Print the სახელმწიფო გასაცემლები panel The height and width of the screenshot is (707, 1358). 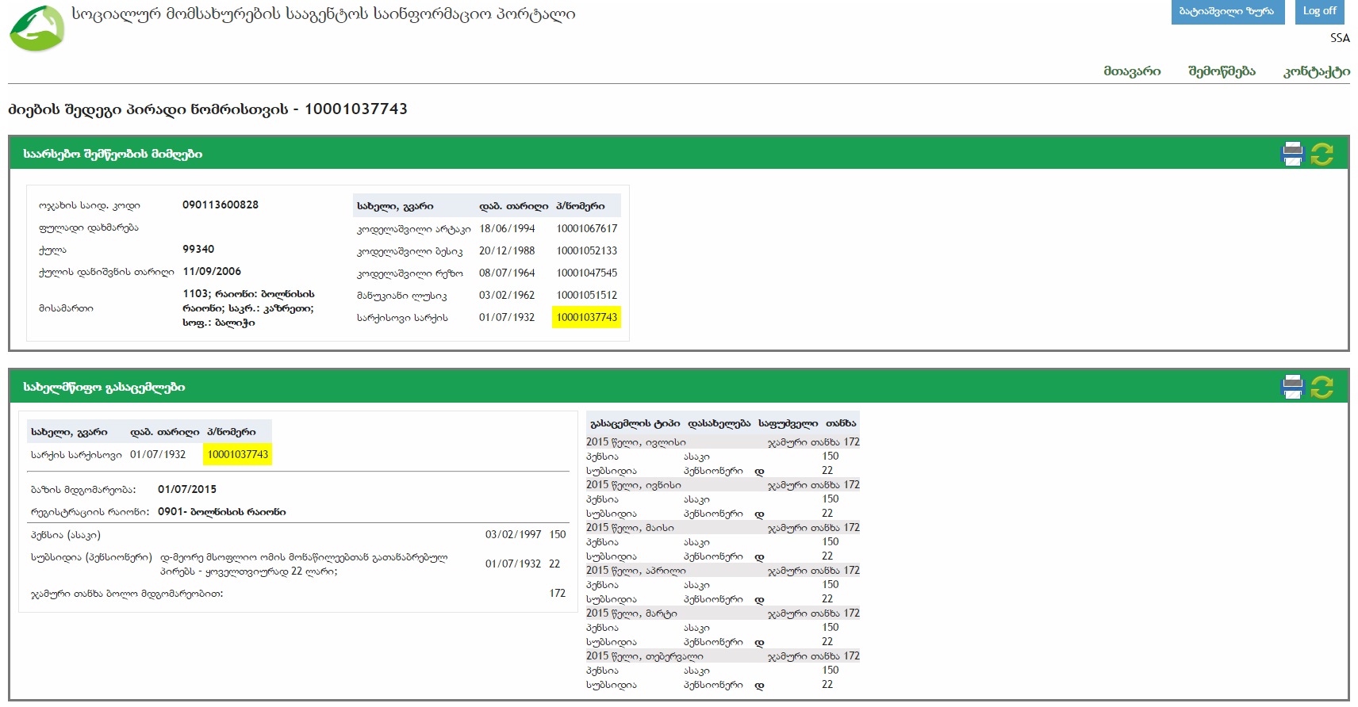click(x=1292, y=387)
